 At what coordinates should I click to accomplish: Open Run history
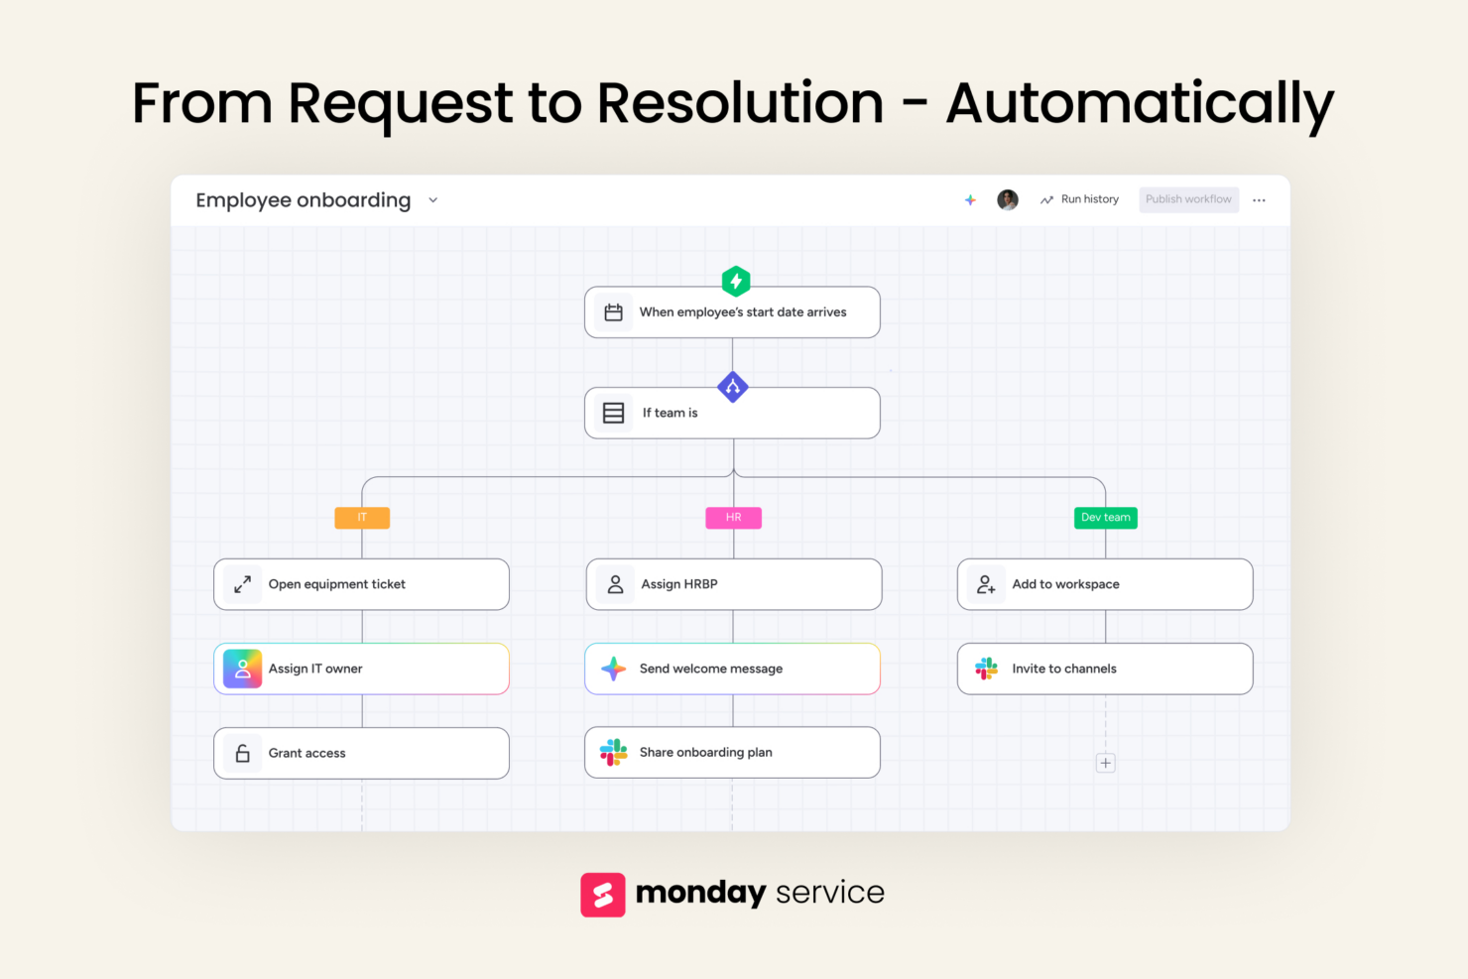[1079, 199]
